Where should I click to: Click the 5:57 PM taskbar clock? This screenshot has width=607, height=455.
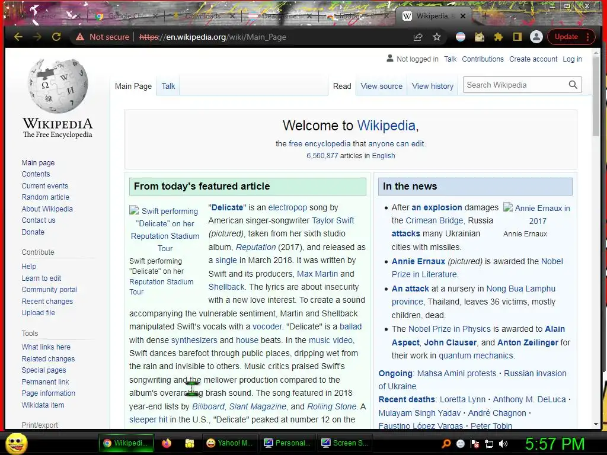tap(554, 444)
